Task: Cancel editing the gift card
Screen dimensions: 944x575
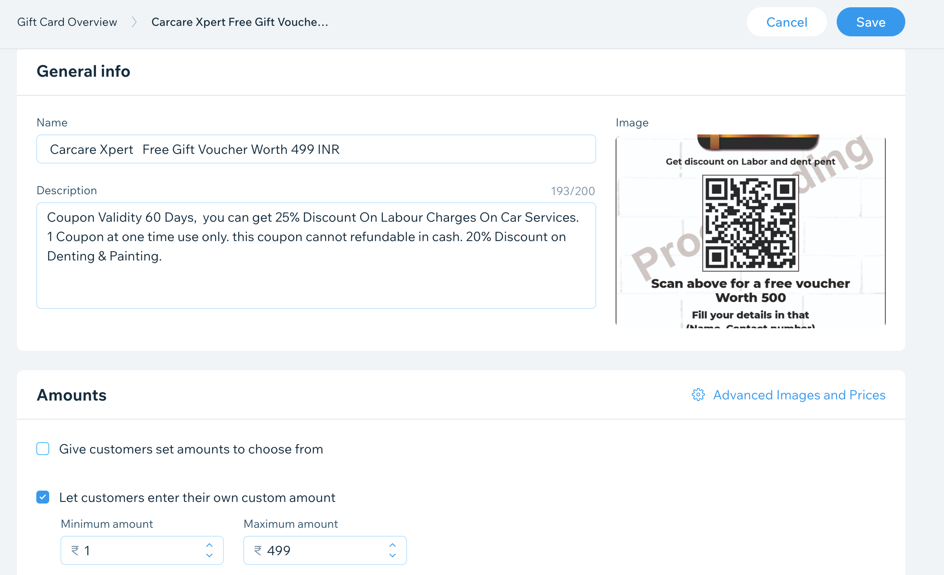Action: pos(786,22)
